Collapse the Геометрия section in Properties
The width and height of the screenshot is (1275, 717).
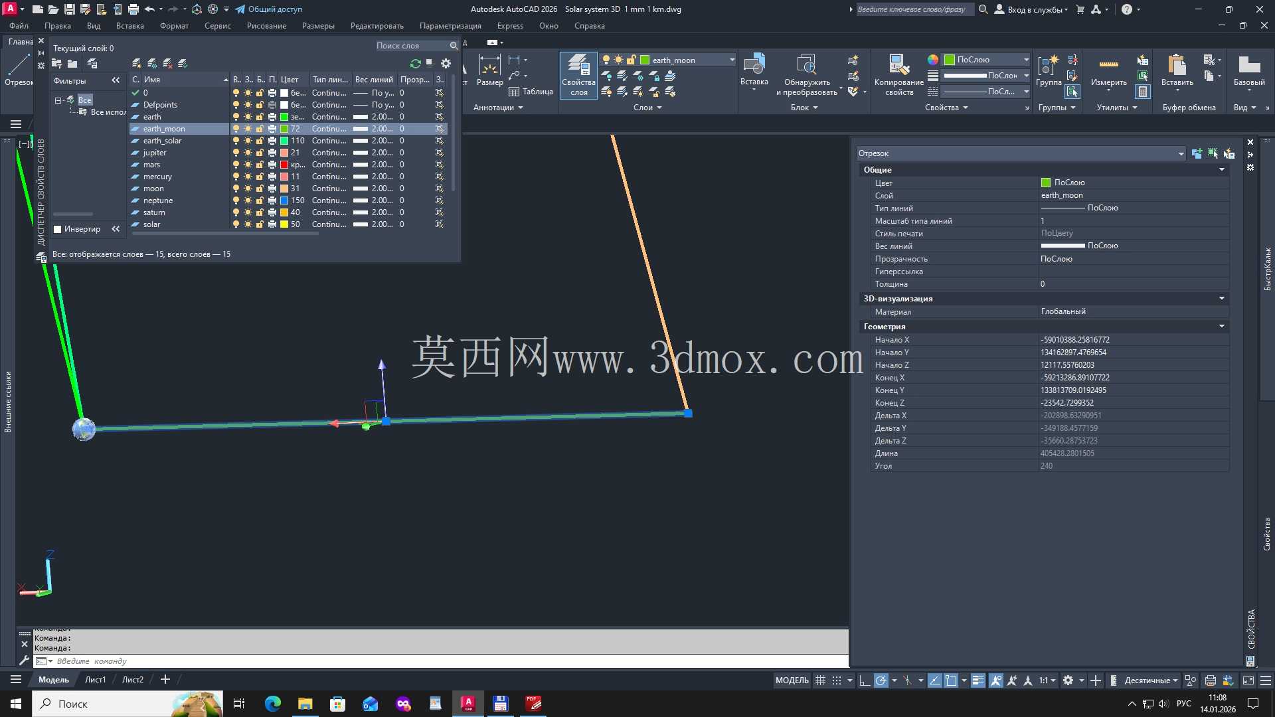1221,327
